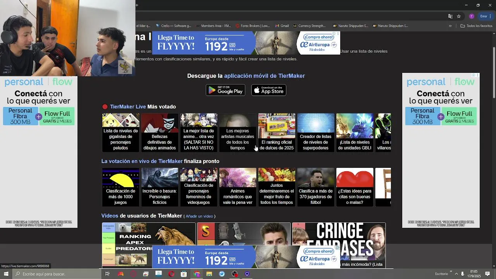Open TierMaker Live link
Viewport: 496px width, 279px height.
point(128,107)
